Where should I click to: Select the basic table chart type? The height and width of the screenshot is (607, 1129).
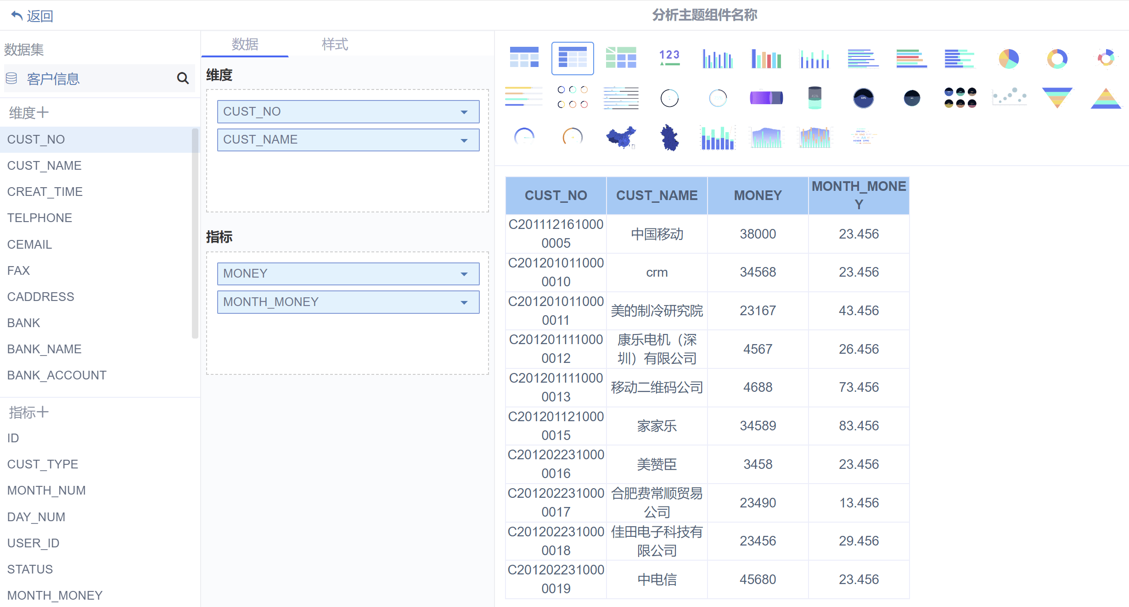click(524, 58)
